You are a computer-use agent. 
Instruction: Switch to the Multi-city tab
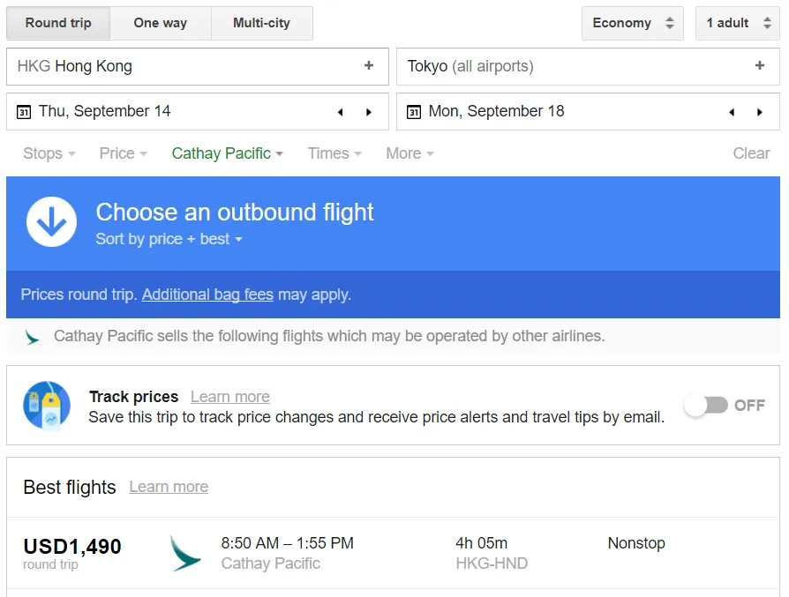pos(261,23)
